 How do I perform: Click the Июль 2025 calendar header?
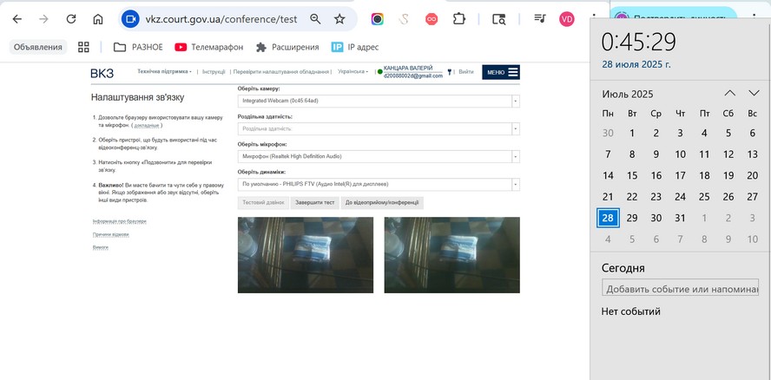click(x=628, y=94)
